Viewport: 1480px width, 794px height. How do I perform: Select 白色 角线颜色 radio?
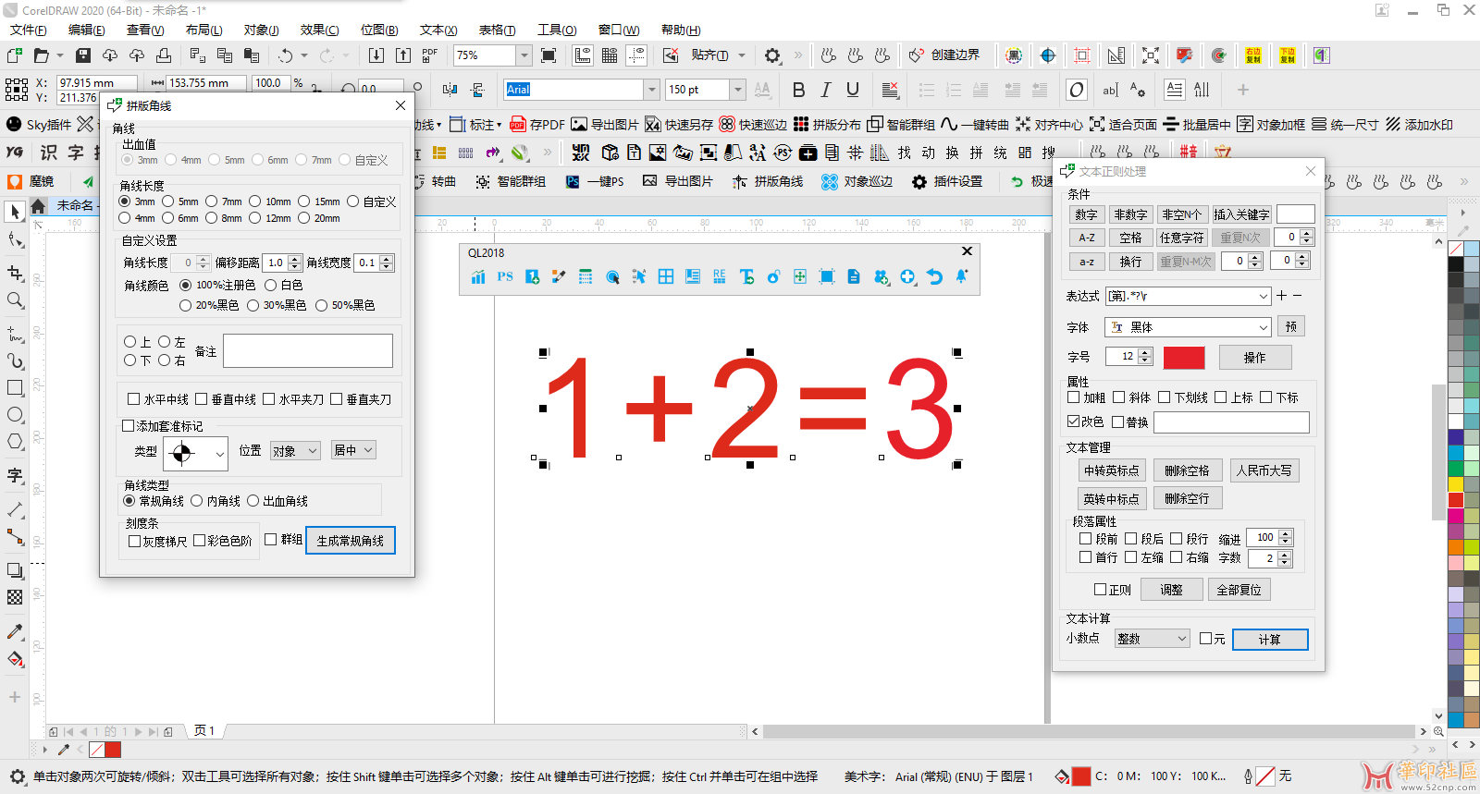point(284,285)
